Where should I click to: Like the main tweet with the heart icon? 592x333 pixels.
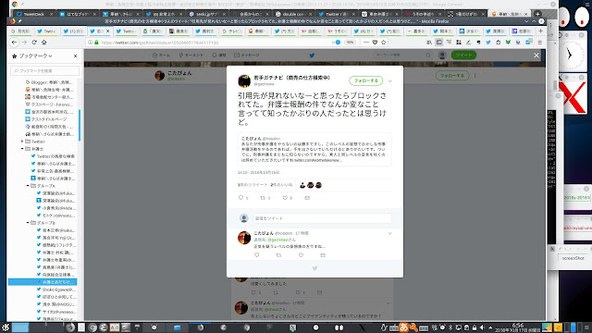tap(285, 197)
